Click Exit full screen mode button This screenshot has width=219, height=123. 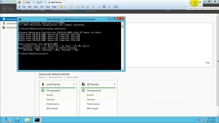coord(195,2)
